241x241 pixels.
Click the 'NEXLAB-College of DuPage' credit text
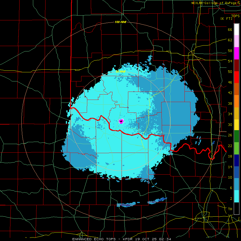pos(214,3)
